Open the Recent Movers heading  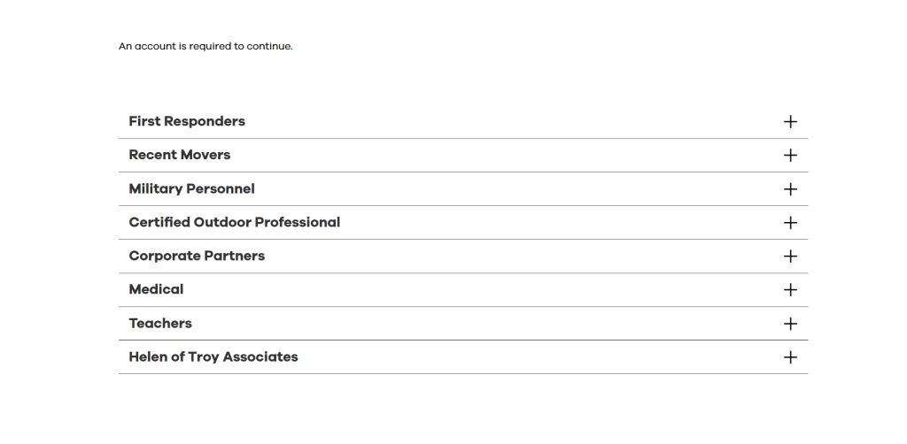179,155
